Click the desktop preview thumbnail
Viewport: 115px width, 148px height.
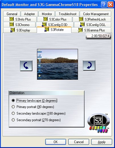(x=57, y=64)
